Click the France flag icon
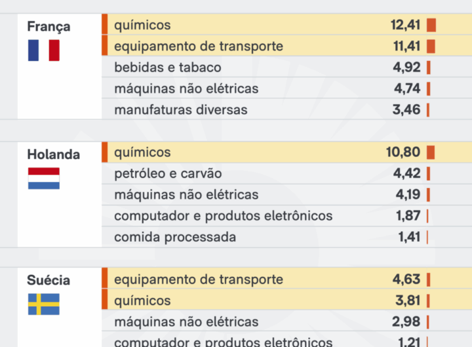472x347 pixels. pos(43,50)
